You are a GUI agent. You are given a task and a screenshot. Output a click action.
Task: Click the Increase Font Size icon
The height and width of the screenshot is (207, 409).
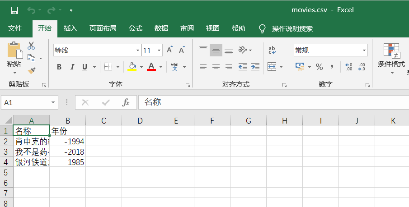(169, 50)
